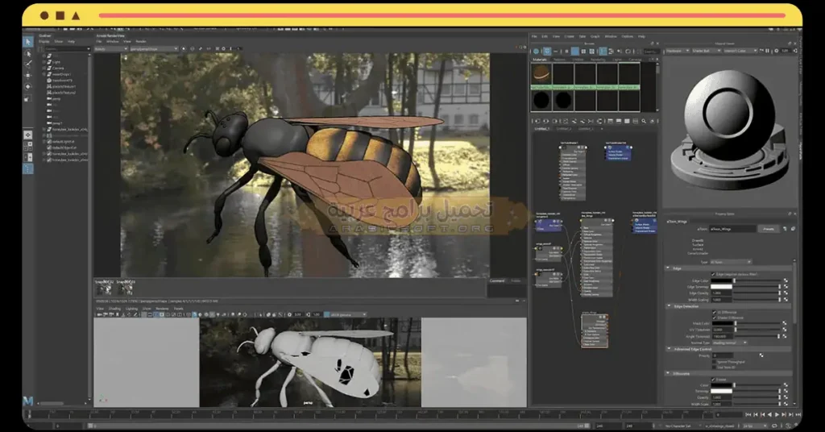
Task: Select the arrow Select tool in Maya toolbox
Action: [28, 42]
